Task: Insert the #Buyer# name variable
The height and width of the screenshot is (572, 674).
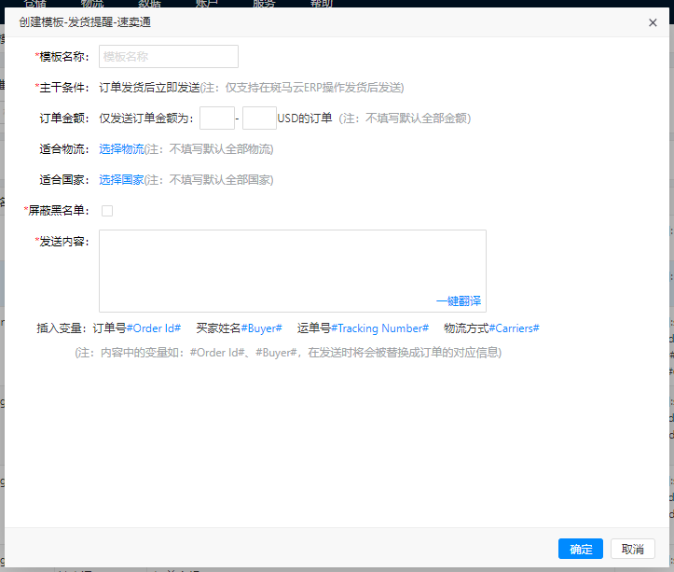Action: click(x=261, y=328)
